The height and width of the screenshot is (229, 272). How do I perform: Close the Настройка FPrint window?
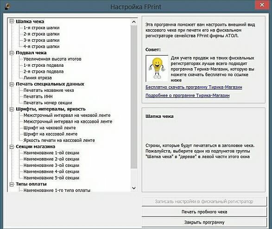(262, 5)
